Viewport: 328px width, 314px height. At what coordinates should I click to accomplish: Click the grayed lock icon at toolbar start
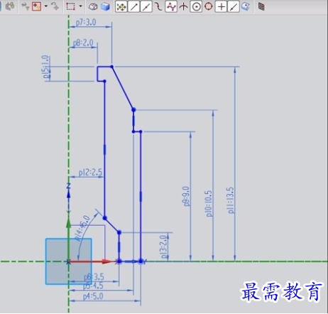click(x=10, y=6)
